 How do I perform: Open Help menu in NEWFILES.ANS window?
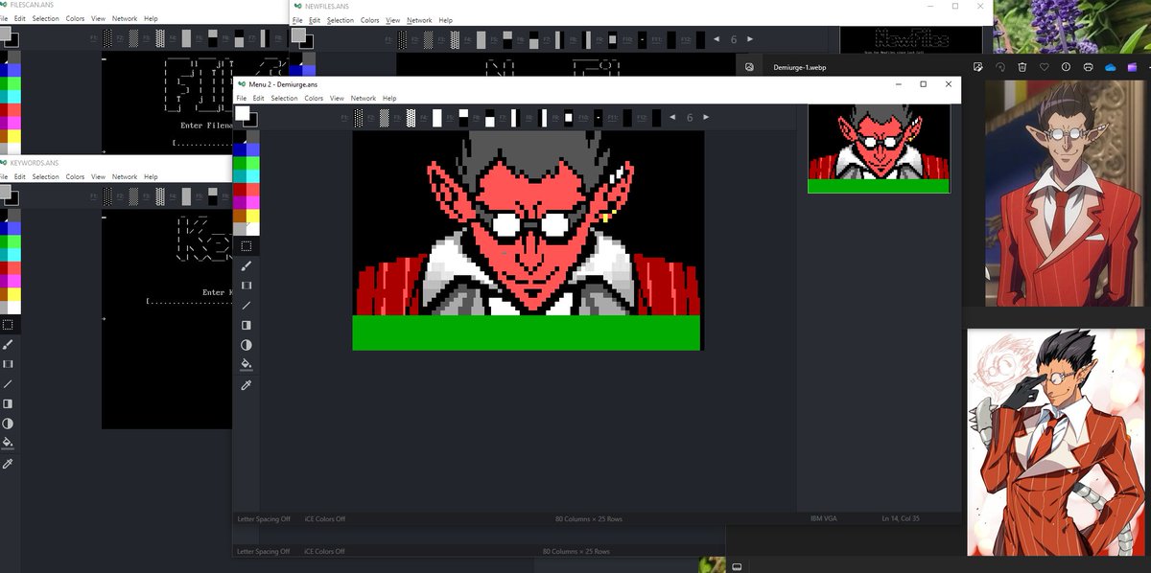pos(446,20)
